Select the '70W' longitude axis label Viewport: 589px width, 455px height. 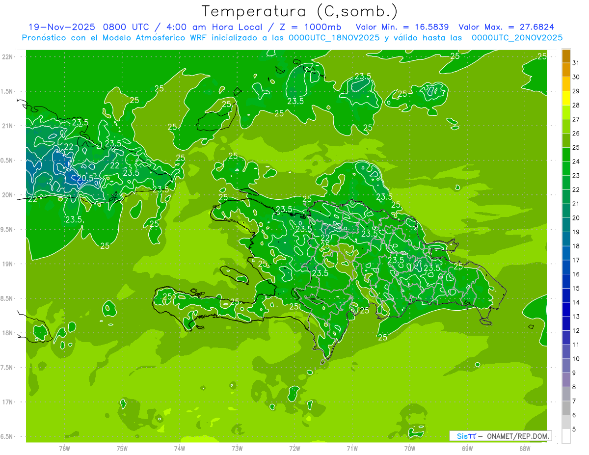click(410, 449)
